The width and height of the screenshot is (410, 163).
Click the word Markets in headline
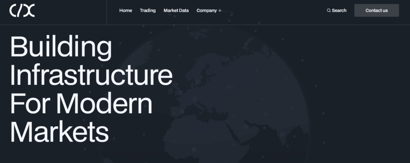tap(59, 132)
